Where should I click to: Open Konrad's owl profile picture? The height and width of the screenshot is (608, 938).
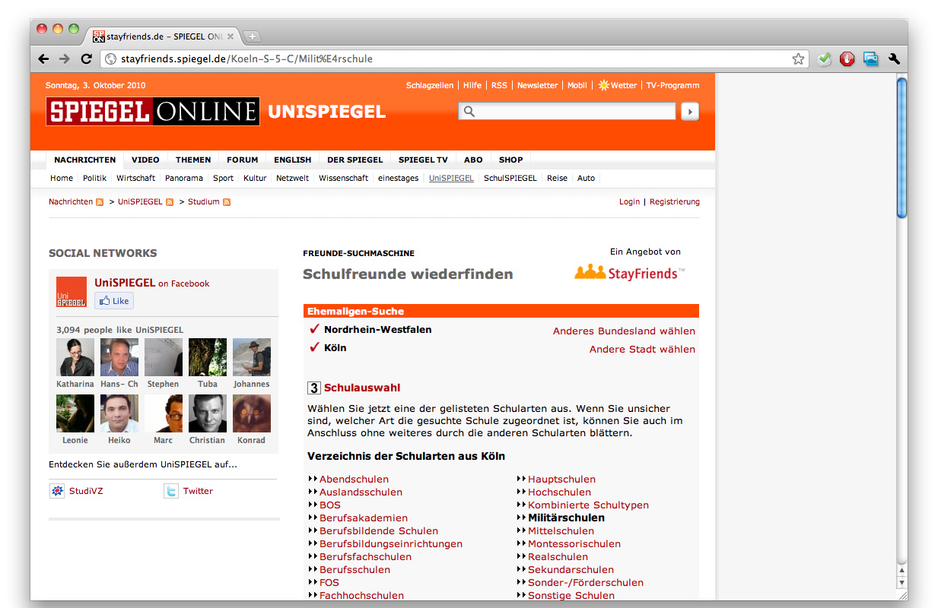(252, 413)
